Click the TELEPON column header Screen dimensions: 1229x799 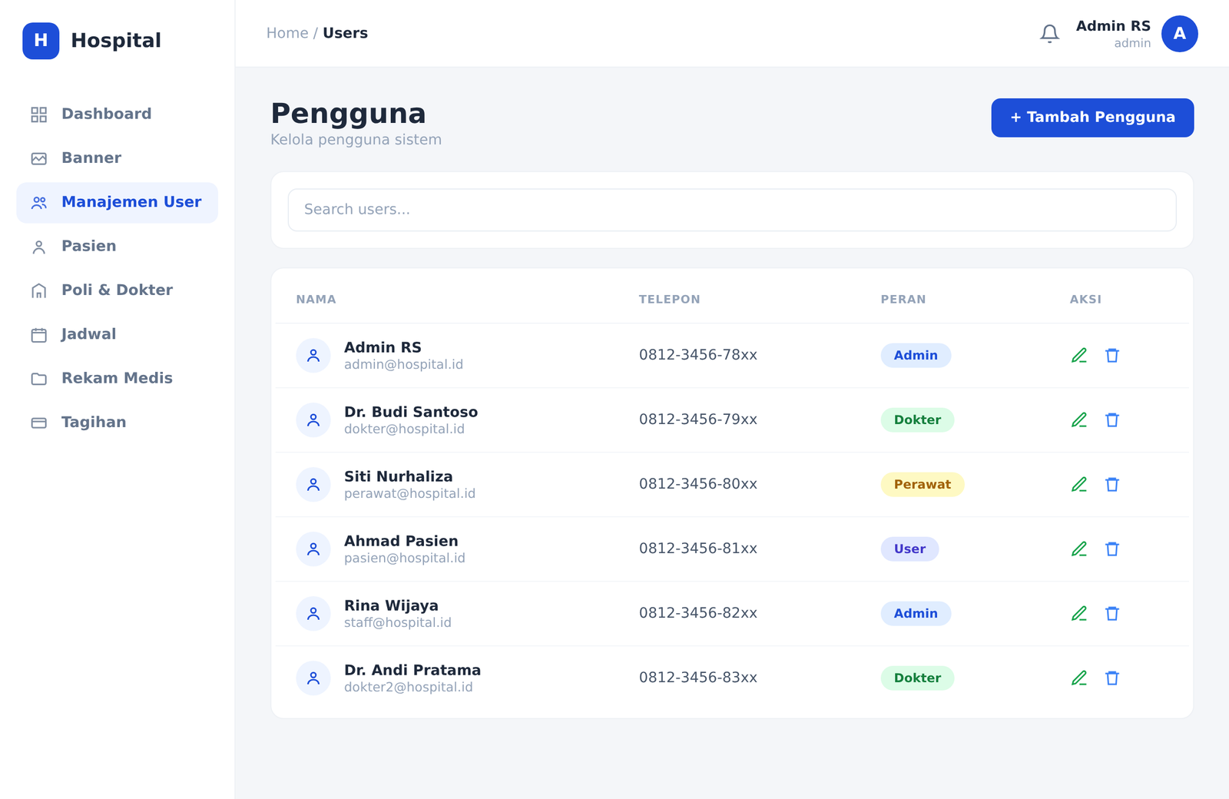pyautogui.click(x=669, y=300)
